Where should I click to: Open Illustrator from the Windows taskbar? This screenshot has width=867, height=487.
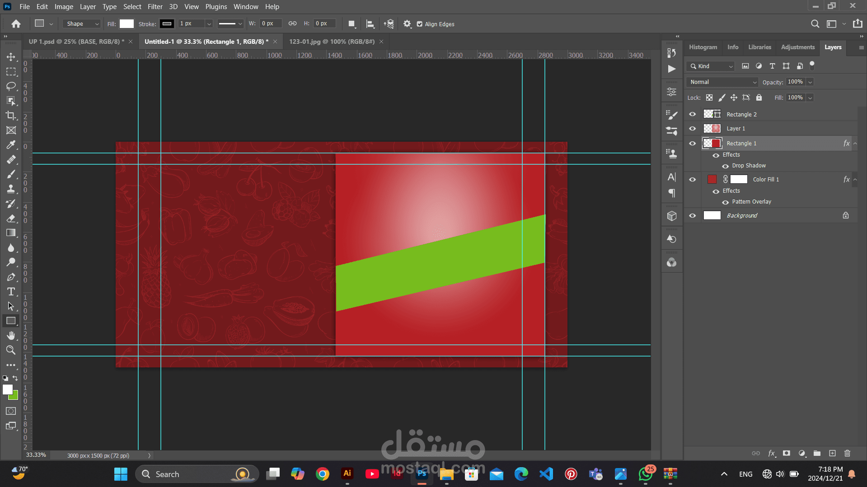click(x=347, y=473)
